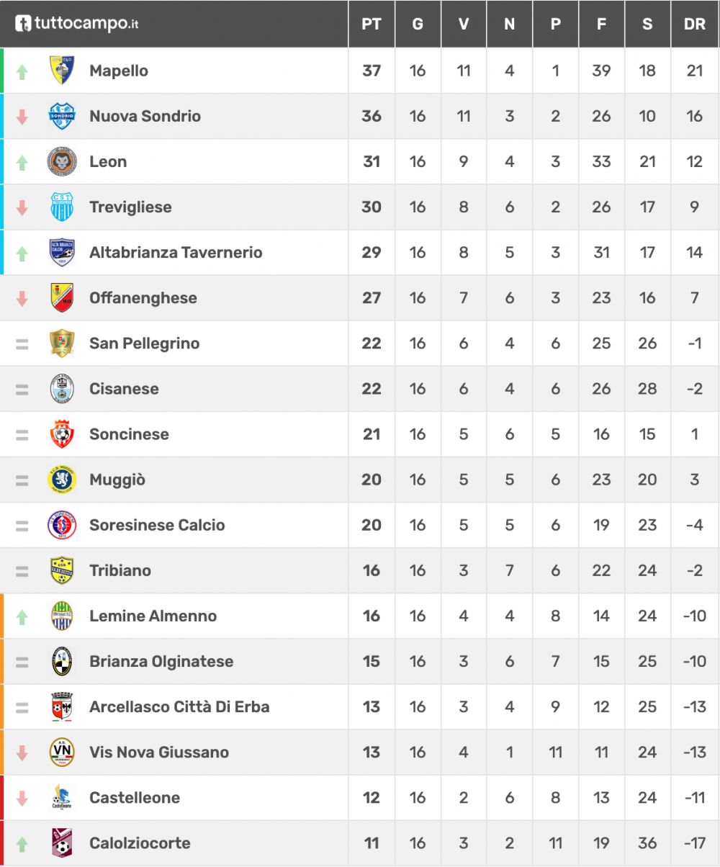Go to Arcellasco Città Di Erba

click(x=179, y=706)
